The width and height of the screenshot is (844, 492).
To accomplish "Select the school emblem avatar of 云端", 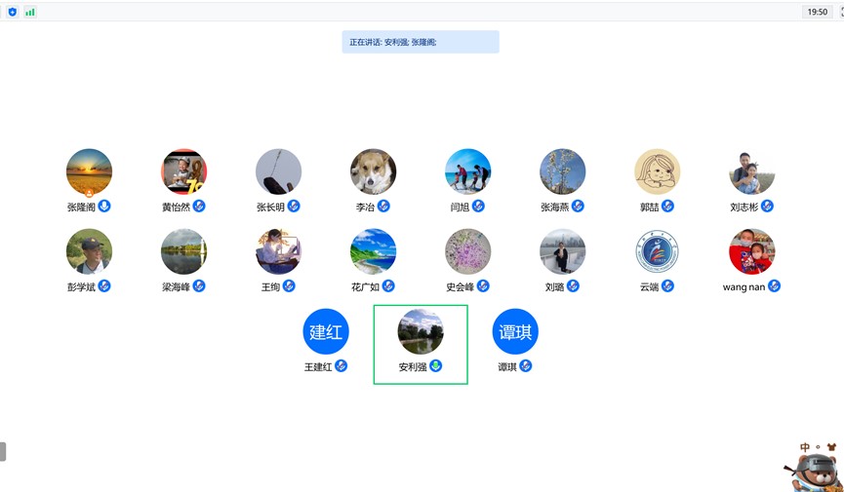I will 657,251.
